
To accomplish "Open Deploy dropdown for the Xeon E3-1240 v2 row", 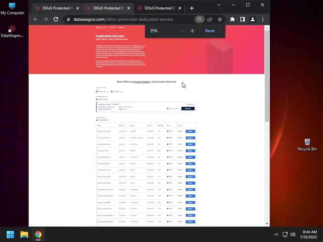I will click(x=190, y=138).
